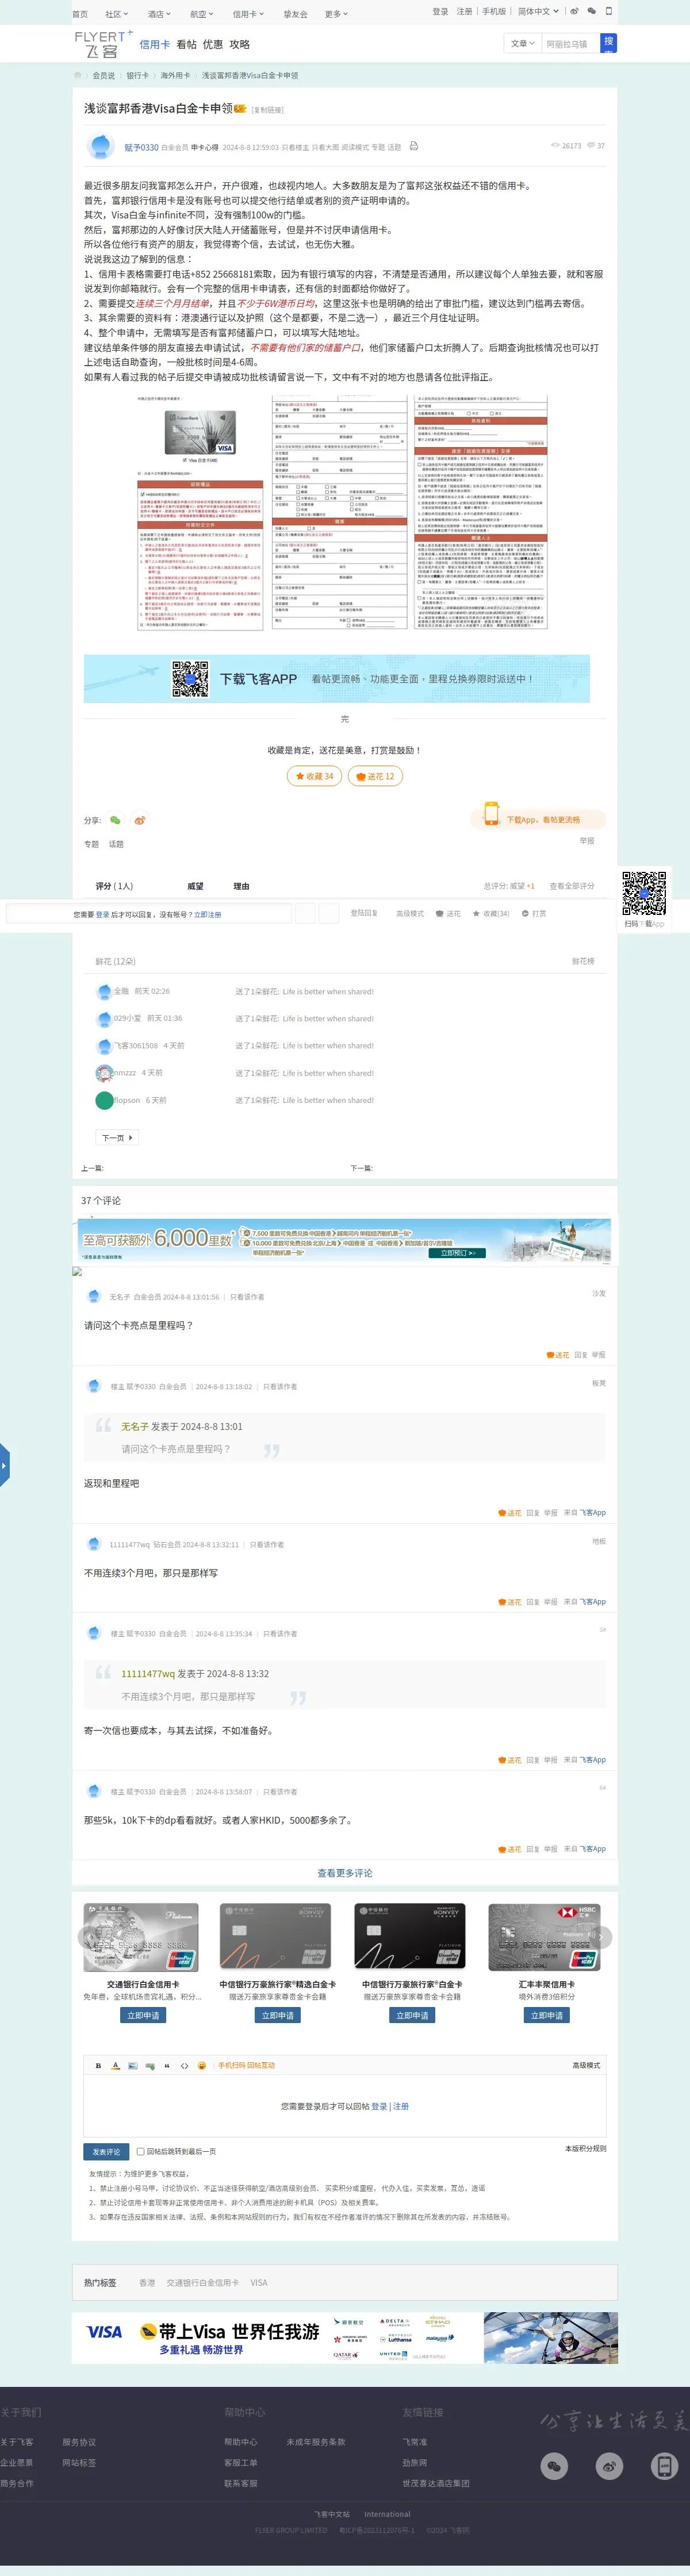The image size is (690, 2576).
Task: Expand 社区 dropdown in top nav
Action: click(x=117, y=14)
